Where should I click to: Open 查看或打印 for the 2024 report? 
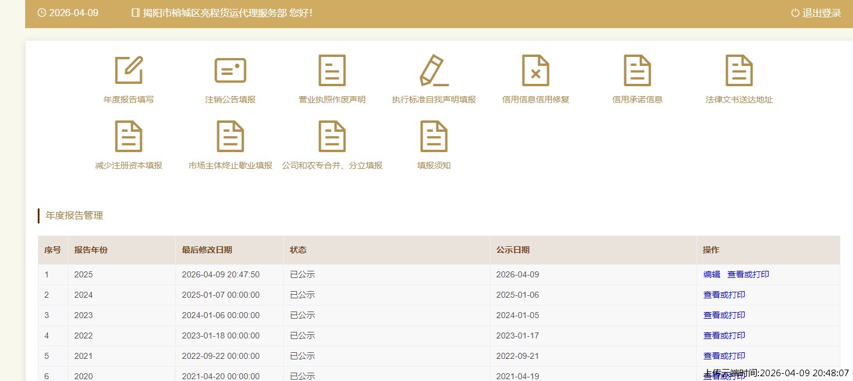(724, 295)
